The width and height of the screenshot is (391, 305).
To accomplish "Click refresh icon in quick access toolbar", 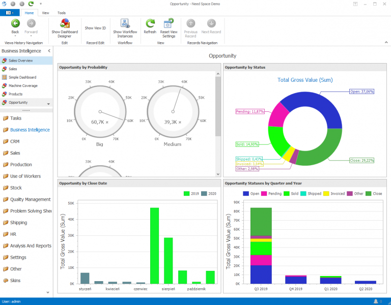I will pyautogui.click(x=31, y=4).
